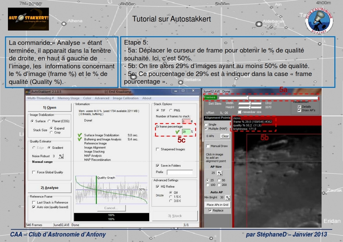The width and height of the screenshot is (343, 242).
Task: Click the Cancel button below the quality graph
Action: [x=111, y=208]
